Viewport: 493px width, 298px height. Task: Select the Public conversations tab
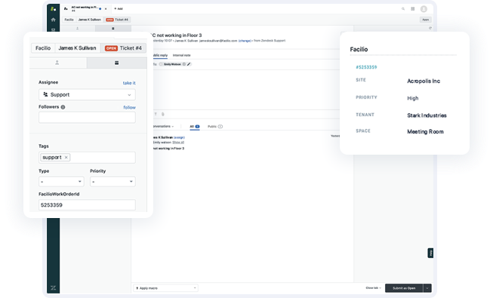215,127
